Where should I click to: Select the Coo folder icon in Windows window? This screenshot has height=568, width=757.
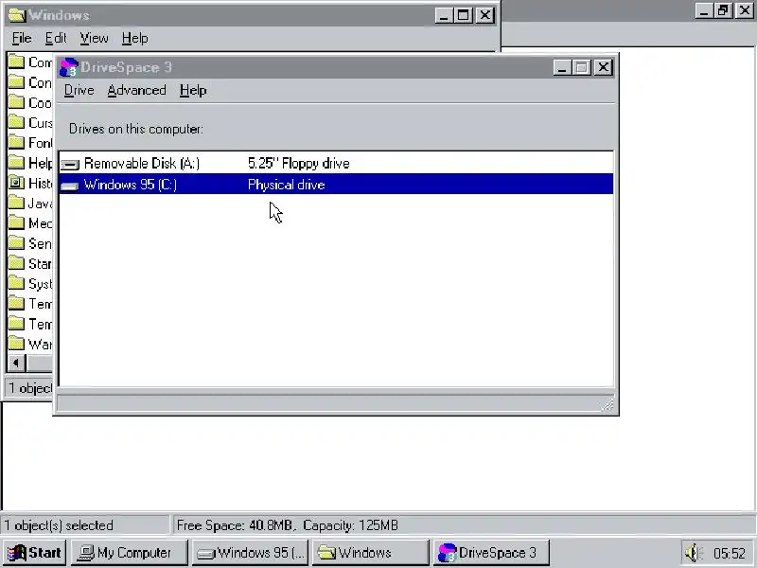click(16, 102)
